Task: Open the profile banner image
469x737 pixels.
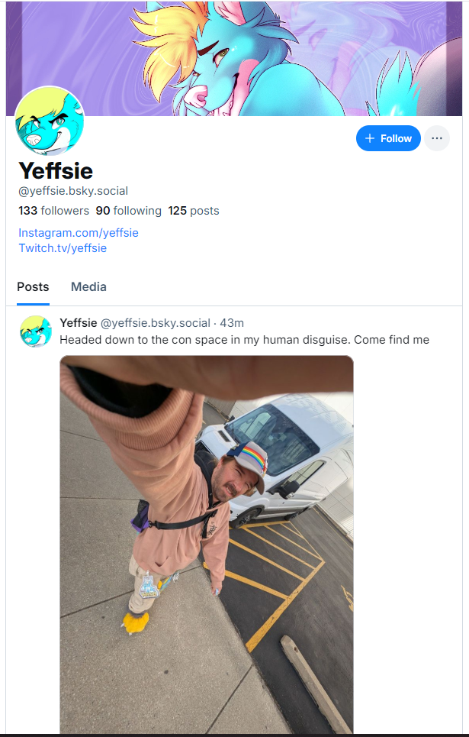Action: pyautogui.click(x=234, y=58)
